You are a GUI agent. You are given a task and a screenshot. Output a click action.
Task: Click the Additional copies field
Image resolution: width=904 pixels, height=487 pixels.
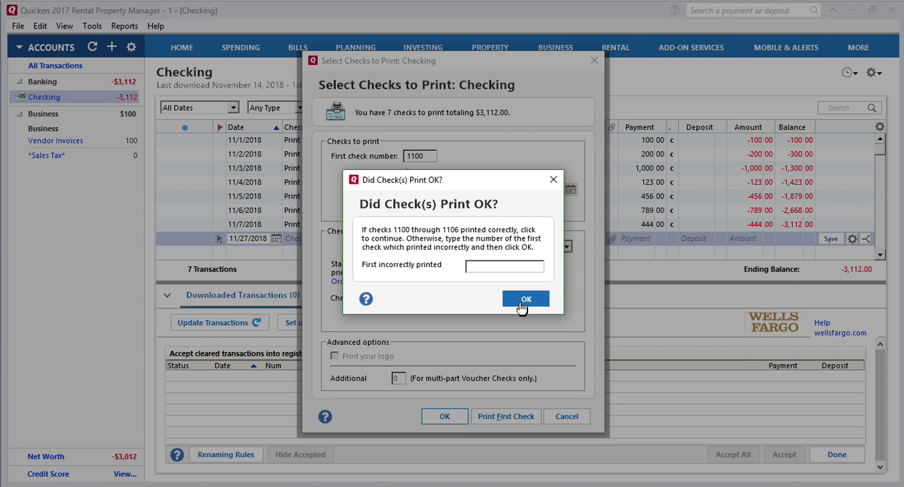[x=399, y=378]
